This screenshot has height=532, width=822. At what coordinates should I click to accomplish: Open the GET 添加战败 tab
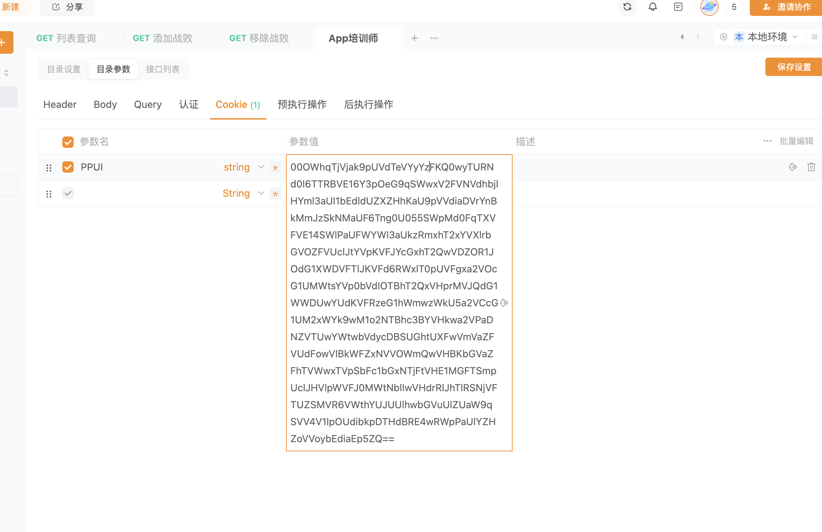pos(162,38)
